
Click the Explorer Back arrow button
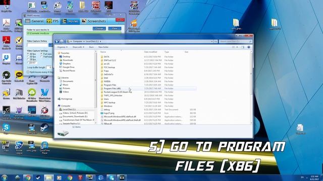point(57,41)
